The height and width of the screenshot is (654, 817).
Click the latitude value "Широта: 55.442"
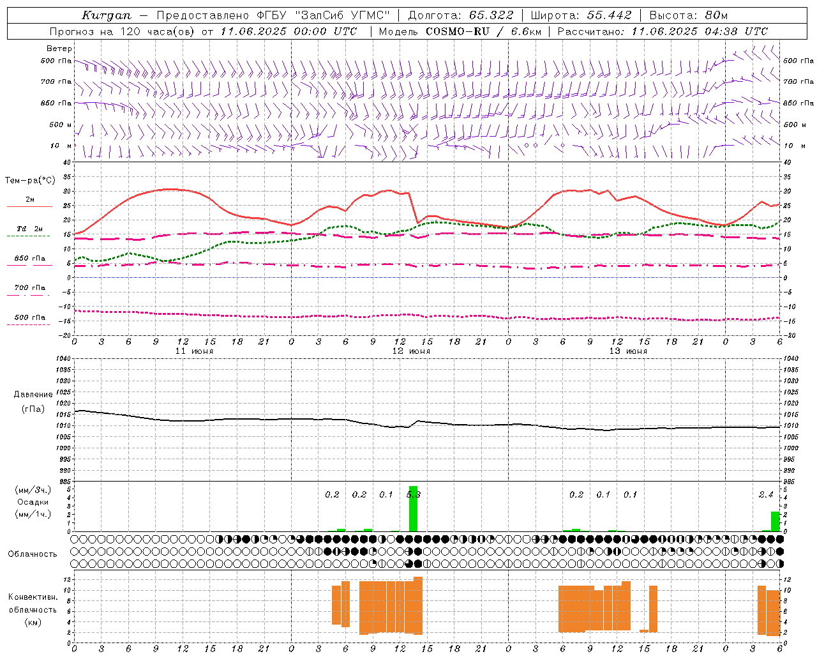[581, 15]
